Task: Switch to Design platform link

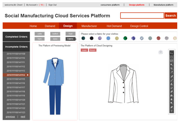Action: (x=137, y=5)
